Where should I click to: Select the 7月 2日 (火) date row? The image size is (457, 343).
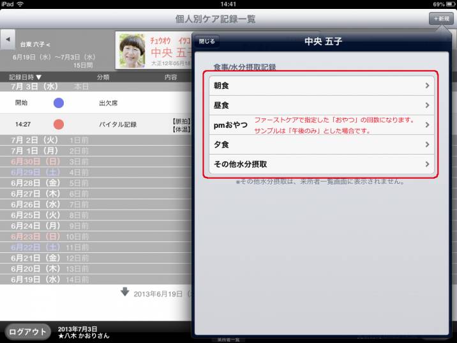pos(96,139)
